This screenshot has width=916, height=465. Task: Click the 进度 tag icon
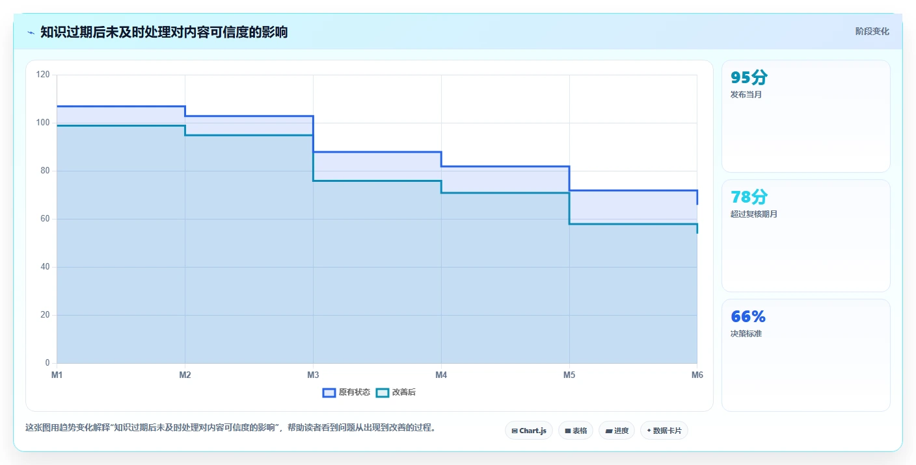click(608, 431)
